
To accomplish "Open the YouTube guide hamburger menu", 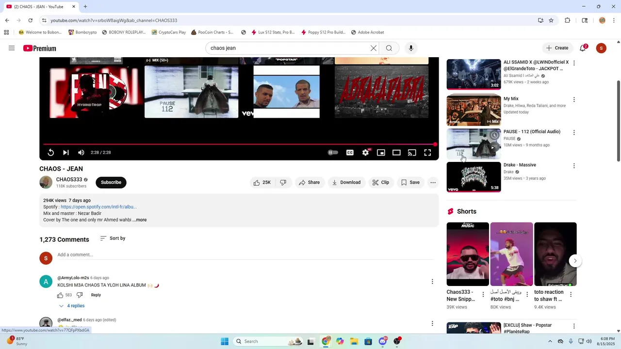I will [x=12, y=48].
